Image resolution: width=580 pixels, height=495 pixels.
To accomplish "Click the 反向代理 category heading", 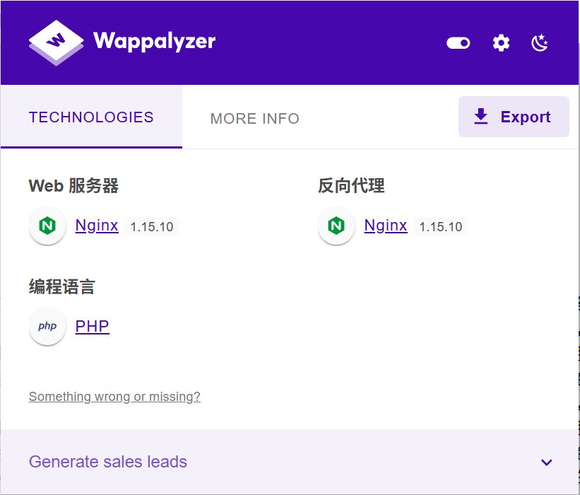I will [351, 185].
